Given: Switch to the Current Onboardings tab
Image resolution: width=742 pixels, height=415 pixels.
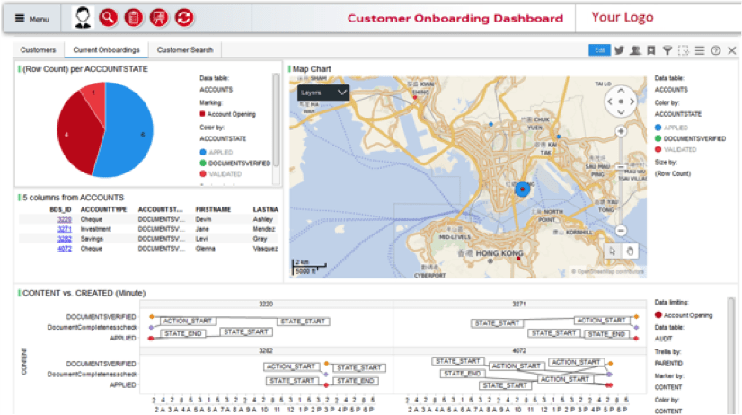Looking at the screenshot, I should point(107,49).
